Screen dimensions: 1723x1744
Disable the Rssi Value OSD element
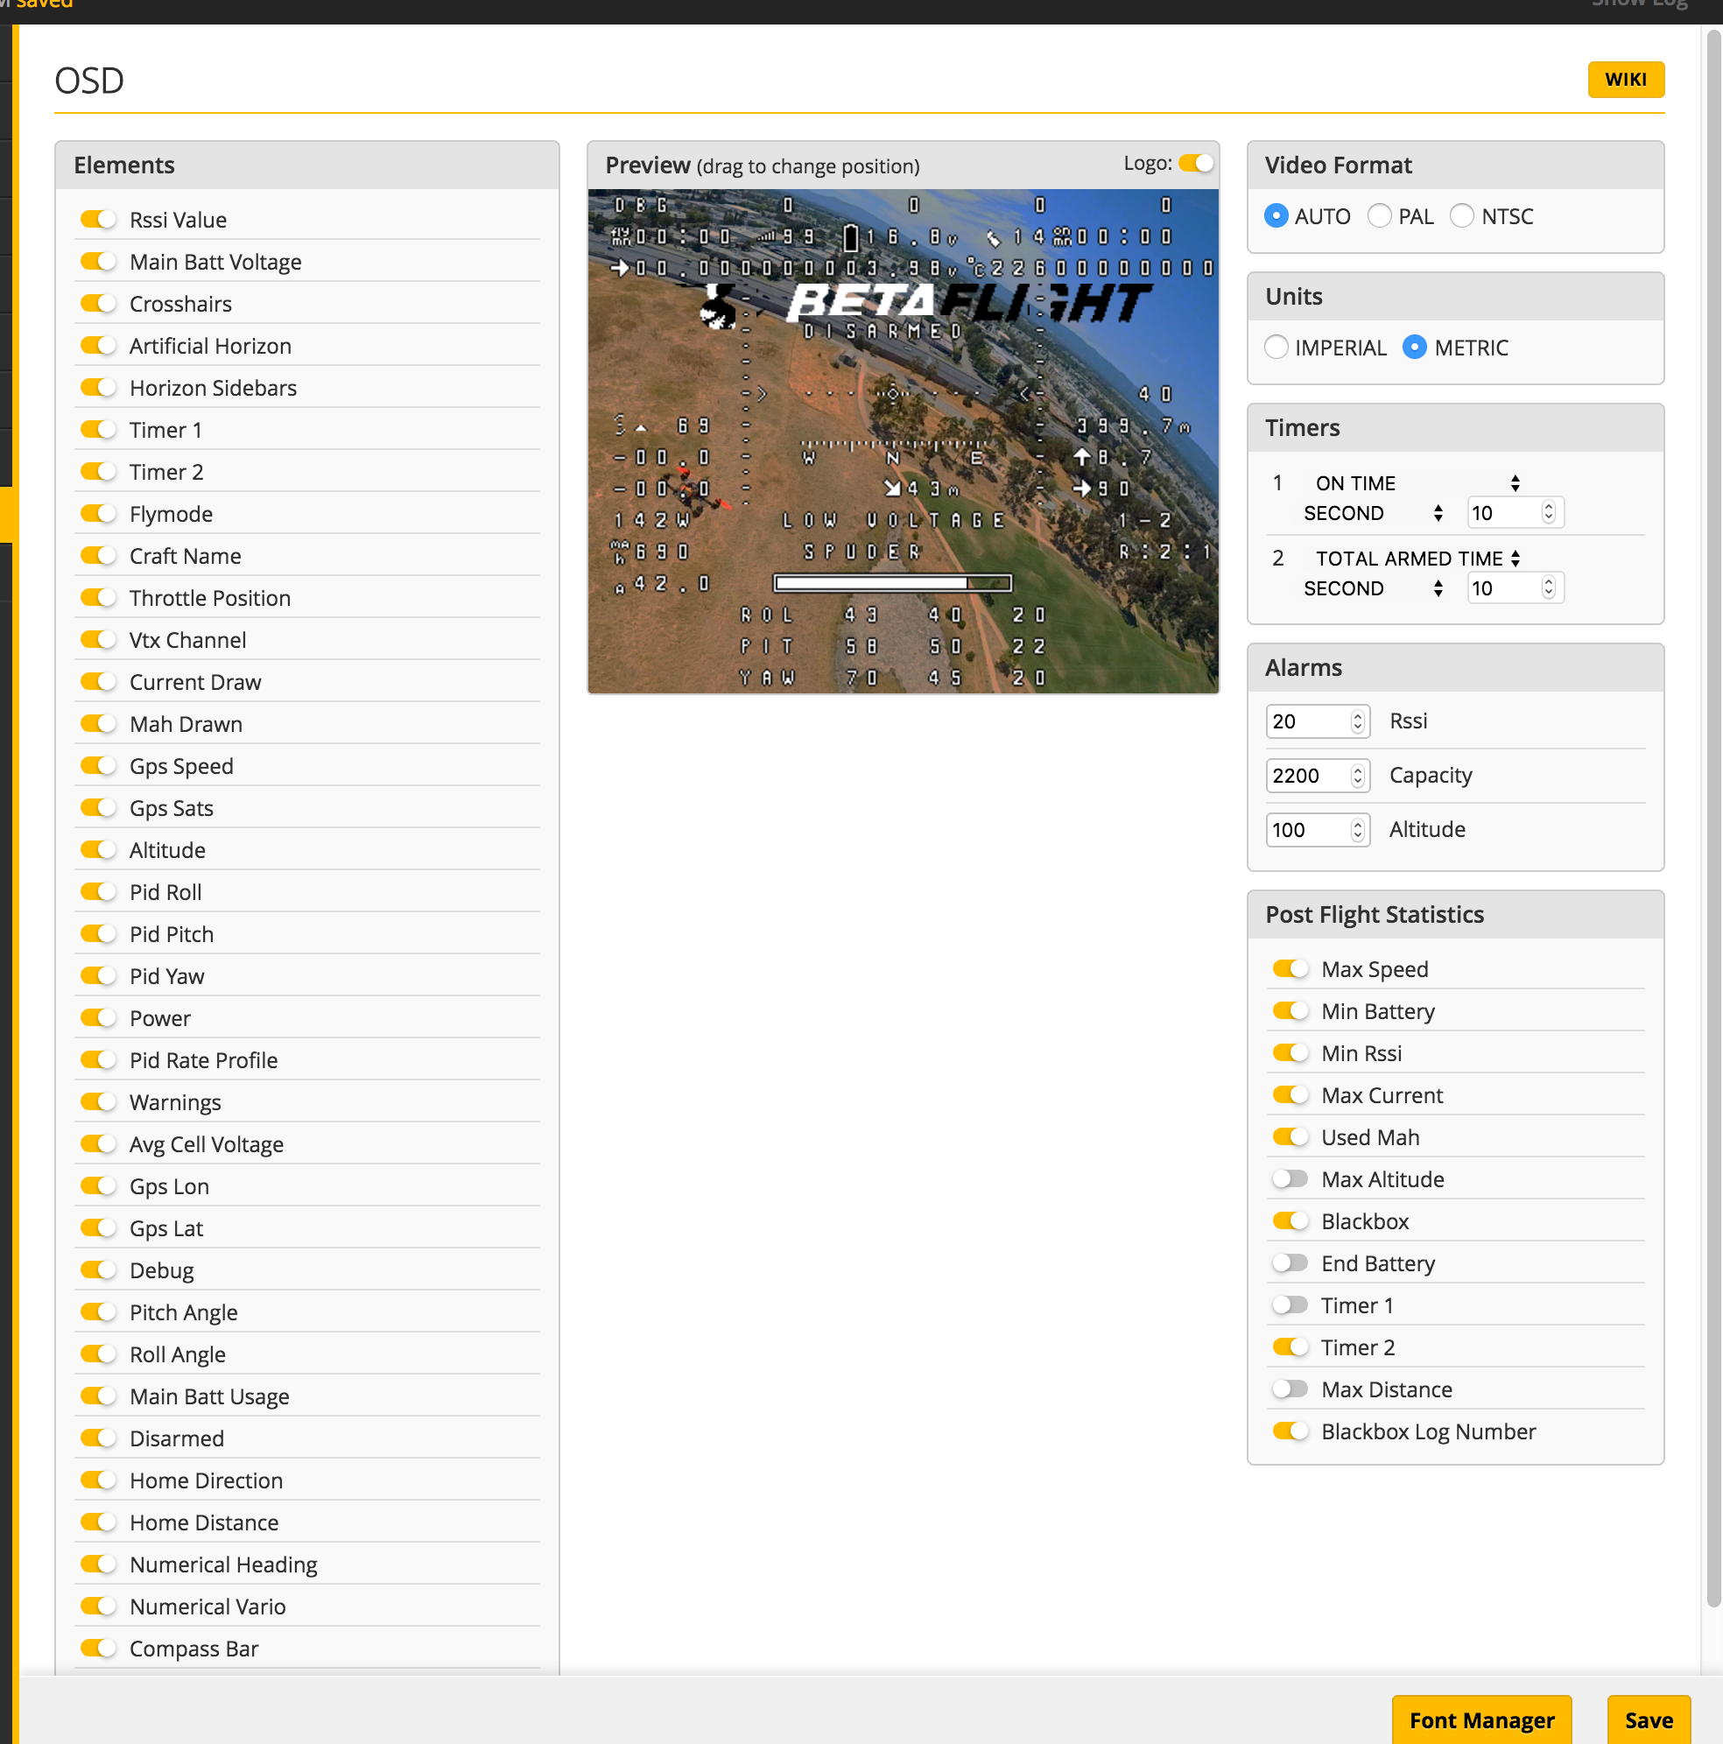(x=98, y=219)
